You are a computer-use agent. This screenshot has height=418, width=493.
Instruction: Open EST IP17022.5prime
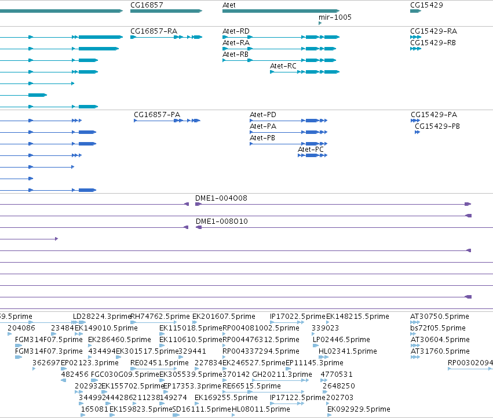pos(298,317)
